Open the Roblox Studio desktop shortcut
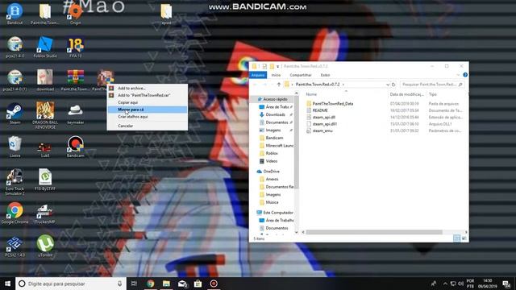The image size is (516, 290). tap(45, 47)
